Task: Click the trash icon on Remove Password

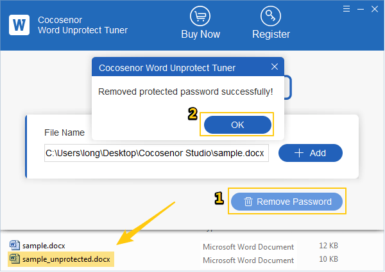Action: point(248,202)
